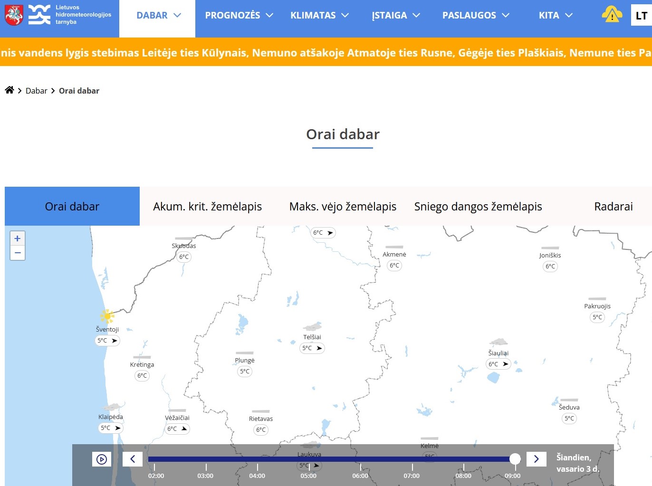Open the weather warning triangle icon

point(612,15)
